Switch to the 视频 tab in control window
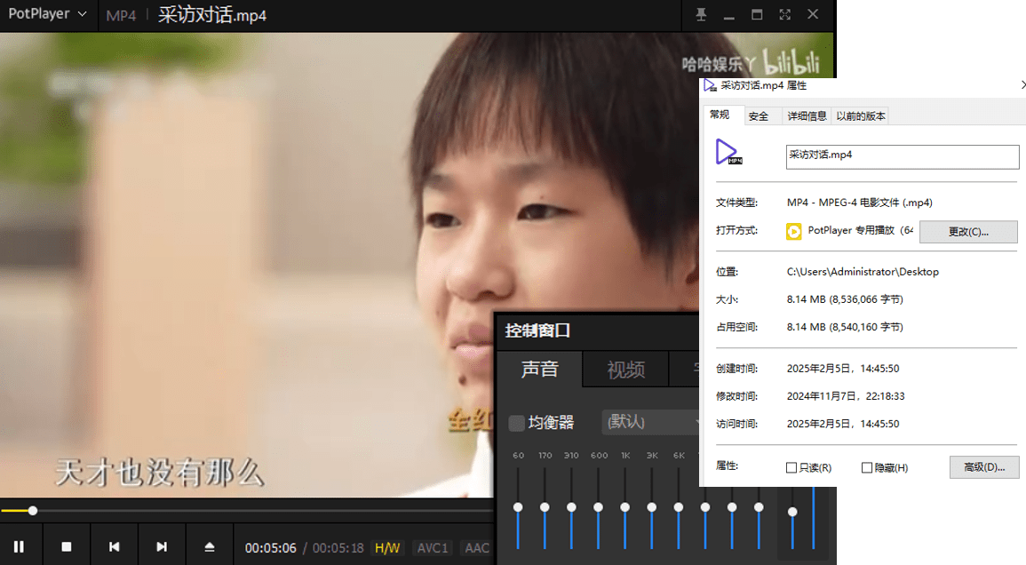 point(625,369)
